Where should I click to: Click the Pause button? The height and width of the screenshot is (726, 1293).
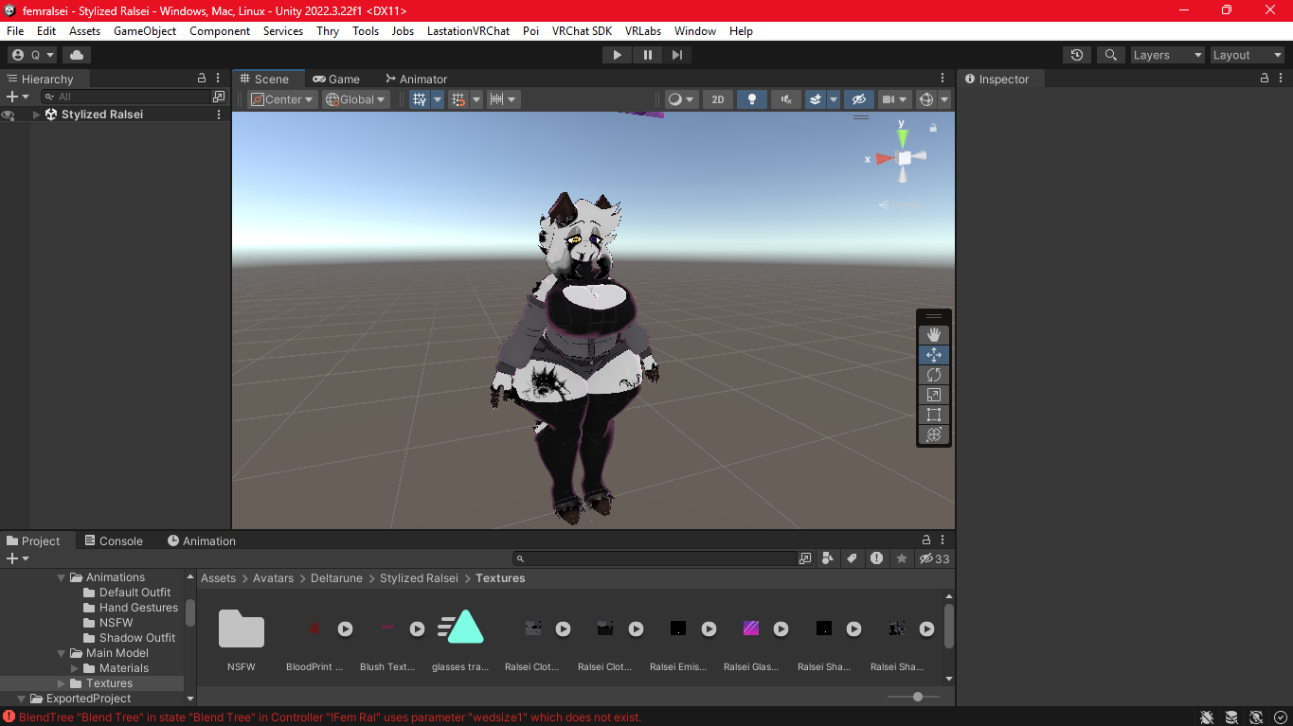coord(647,55)
